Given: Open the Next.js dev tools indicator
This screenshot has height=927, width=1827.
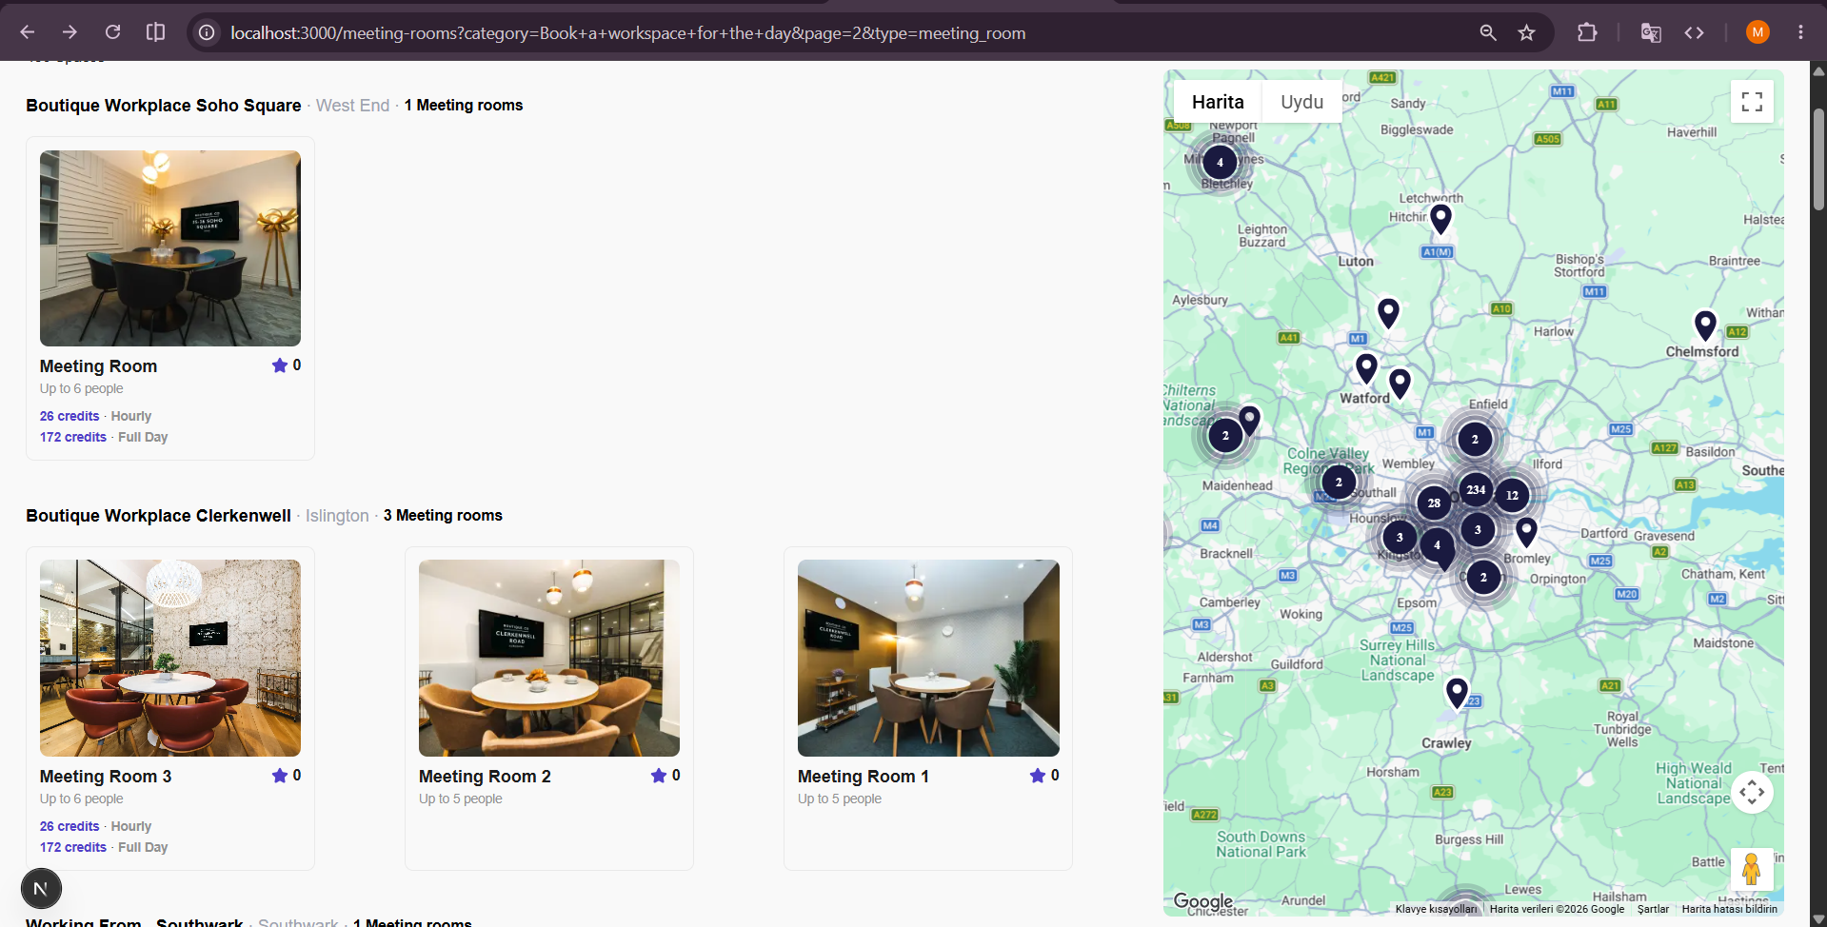Looking at the screenshot, I should [x=41, y=889].
